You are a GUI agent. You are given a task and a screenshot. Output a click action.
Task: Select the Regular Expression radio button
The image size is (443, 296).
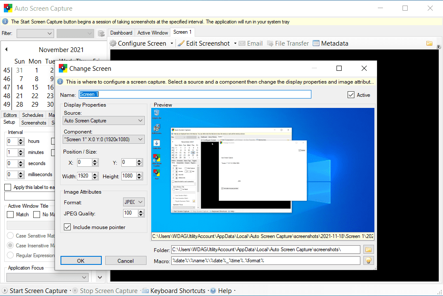pyautogui.click(x=10, y=255)
